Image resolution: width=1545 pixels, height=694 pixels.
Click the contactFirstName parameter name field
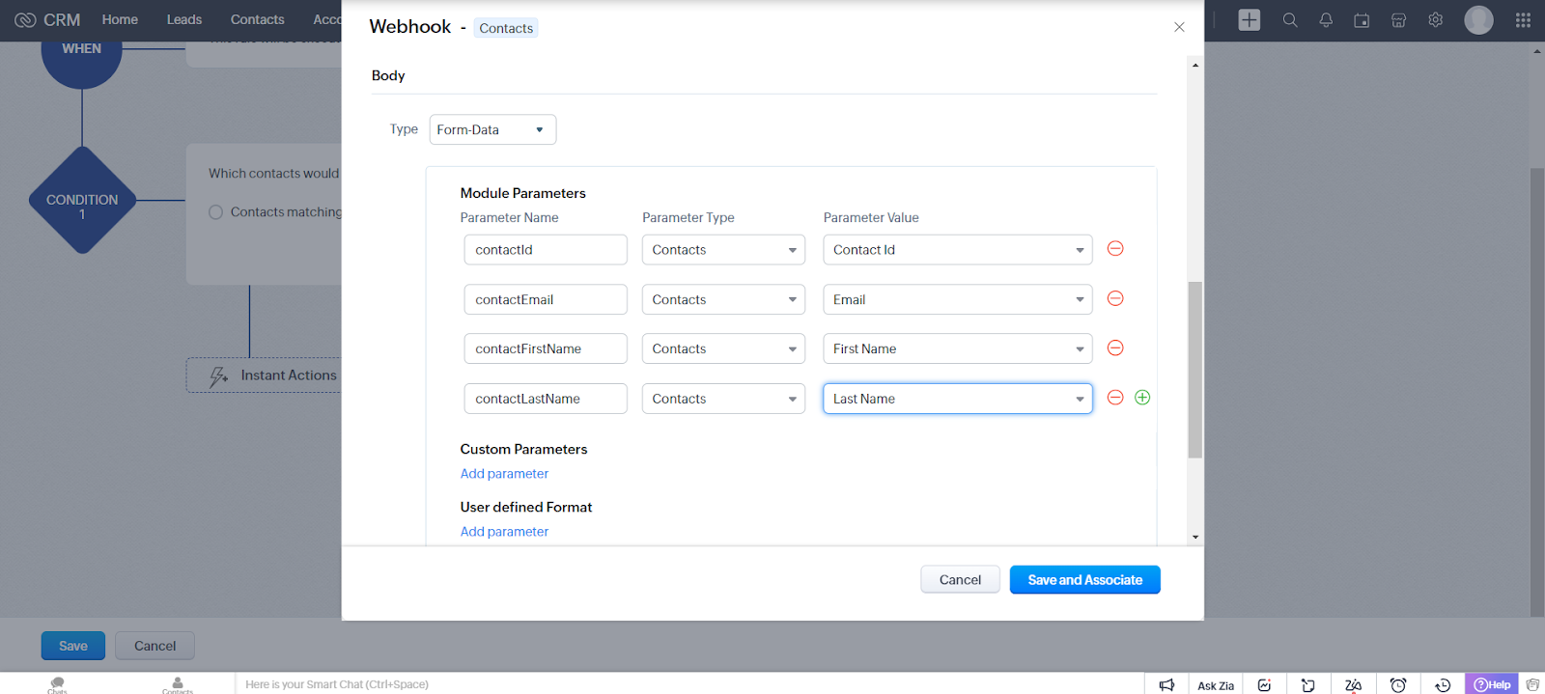(546, 348)
